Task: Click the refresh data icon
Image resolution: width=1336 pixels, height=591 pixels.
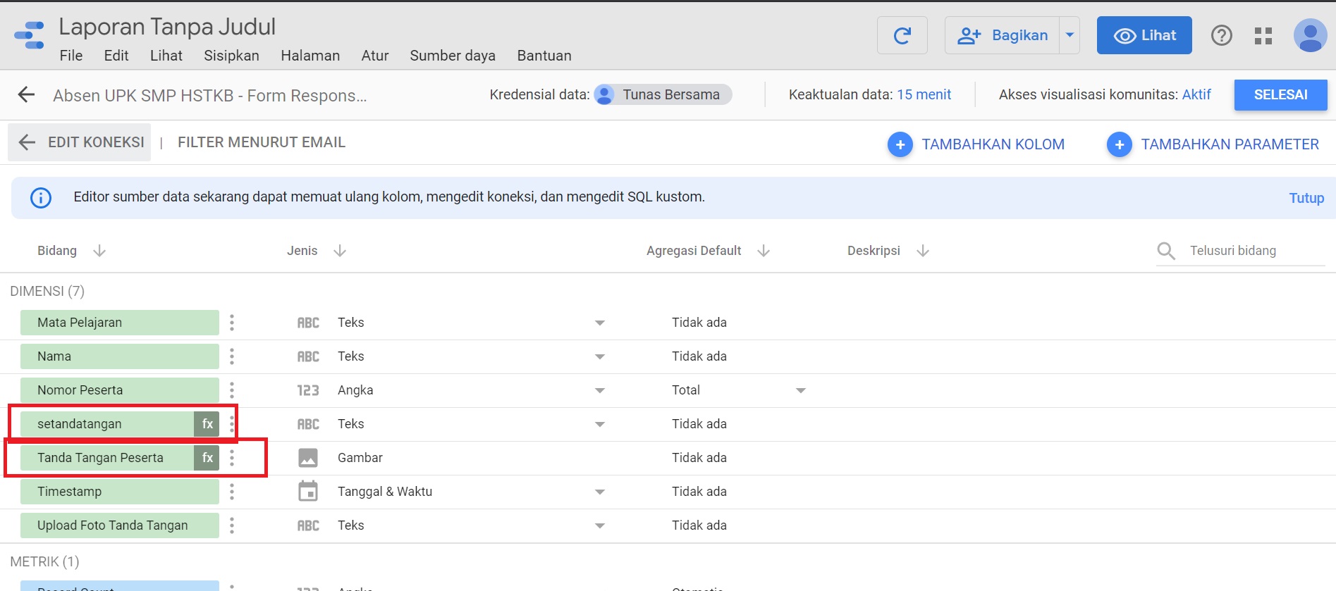Action: pos(902,35)
